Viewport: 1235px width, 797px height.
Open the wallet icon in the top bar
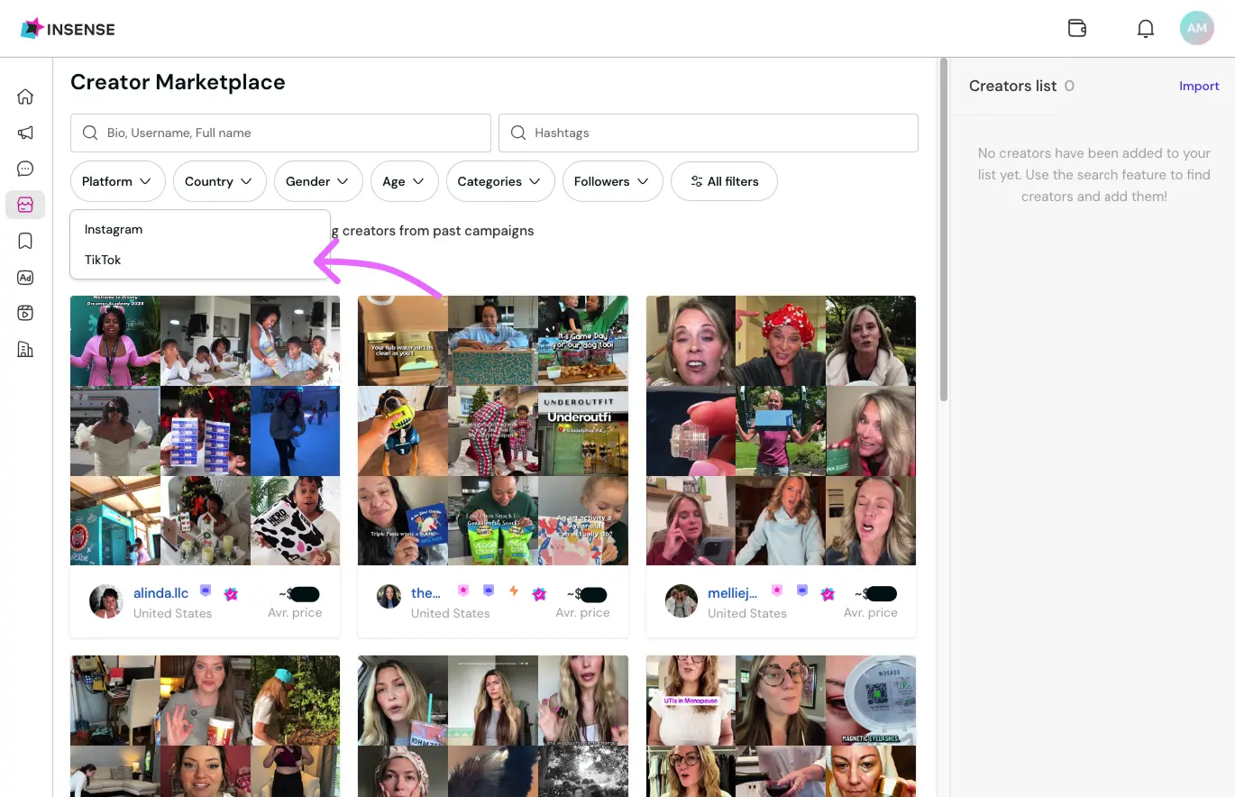1076,28
